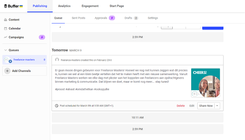Open the Content folder icon

pos(6,20)
